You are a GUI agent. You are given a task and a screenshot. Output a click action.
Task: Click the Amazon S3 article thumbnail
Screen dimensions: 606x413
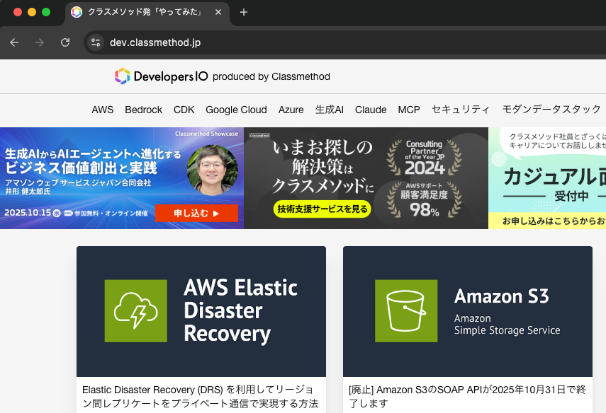pos(468,311)
